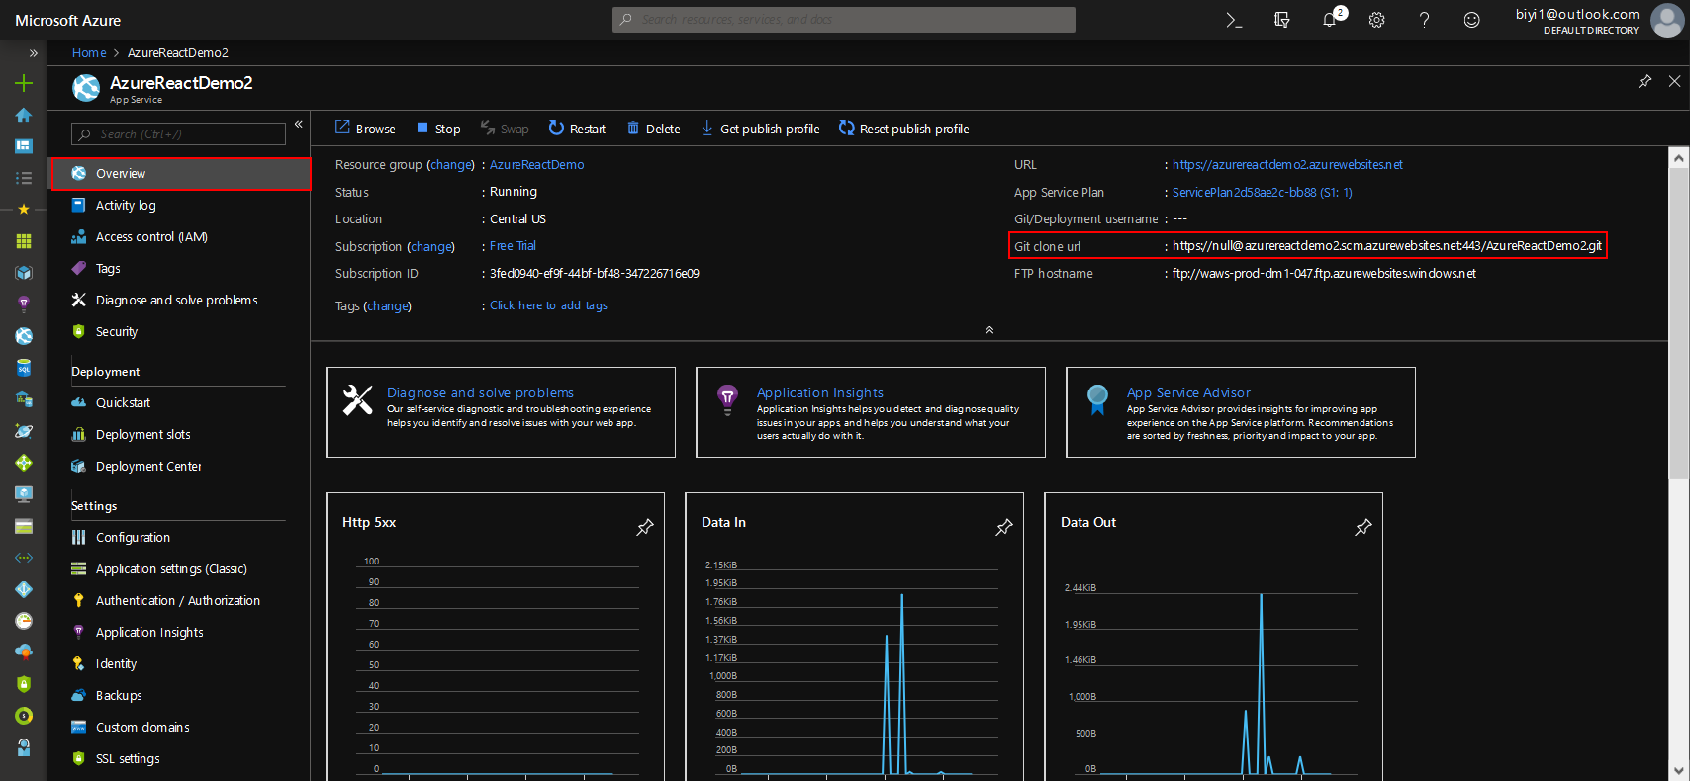Open Cloud Shell from the top bar

(x=1234, y=20)
